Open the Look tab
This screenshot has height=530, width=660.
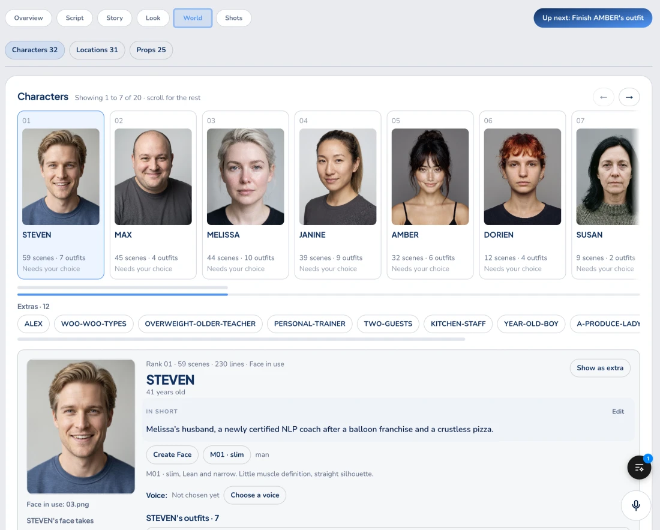coord(153,18)
